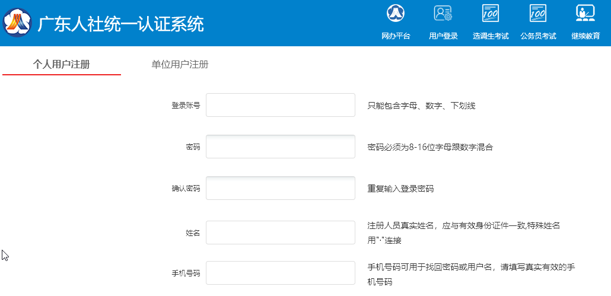Click the 广东人社统一认证系统 header title
The height and width of the screenshot is (296, 611).
[120, 24]
